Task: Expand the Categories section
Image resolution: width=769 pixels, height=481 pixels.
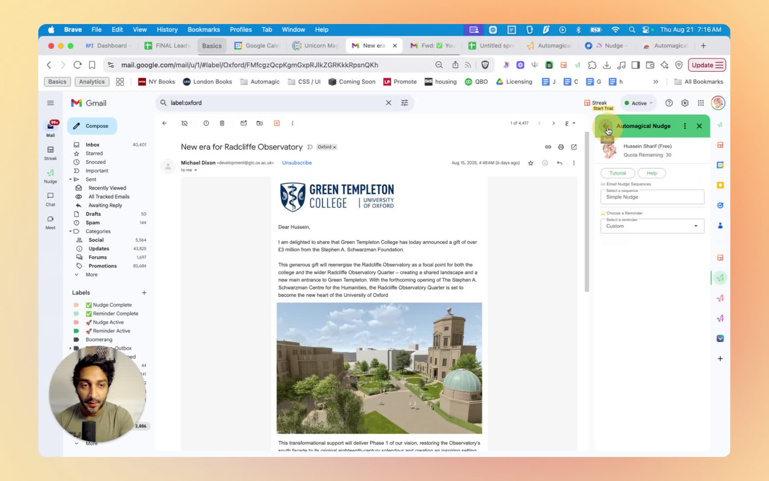Action: (70, 232)
